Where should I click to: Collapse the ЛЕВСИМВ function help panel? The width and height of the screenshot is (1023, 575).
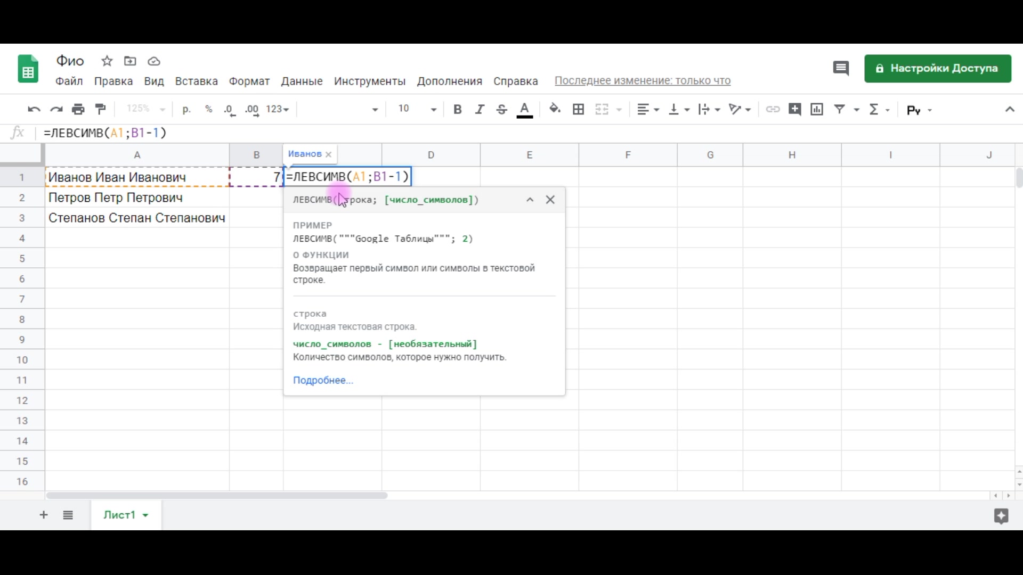coord(530,200)
